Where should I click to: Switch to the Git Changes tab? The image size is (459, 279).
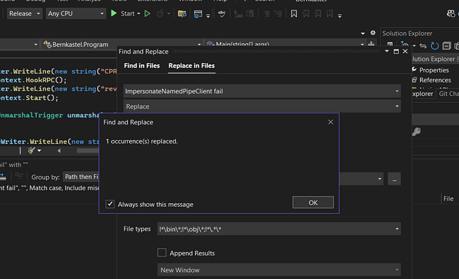(449, 94)
